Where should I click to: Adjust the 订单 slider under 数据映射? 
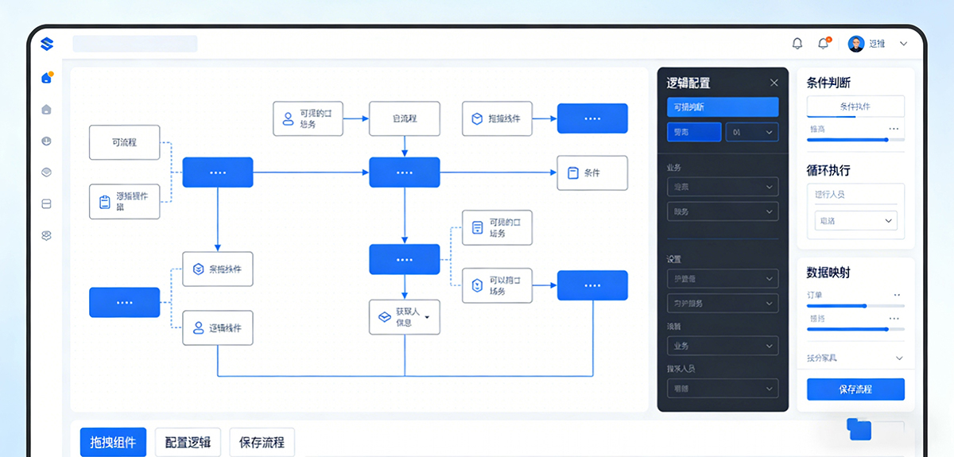click(x=865, y=305)
